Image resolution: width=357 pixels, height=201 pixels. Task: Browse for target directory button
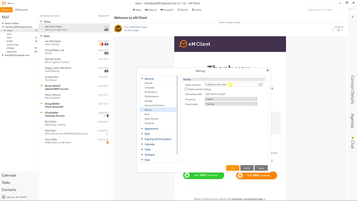(x=261, y=84)
